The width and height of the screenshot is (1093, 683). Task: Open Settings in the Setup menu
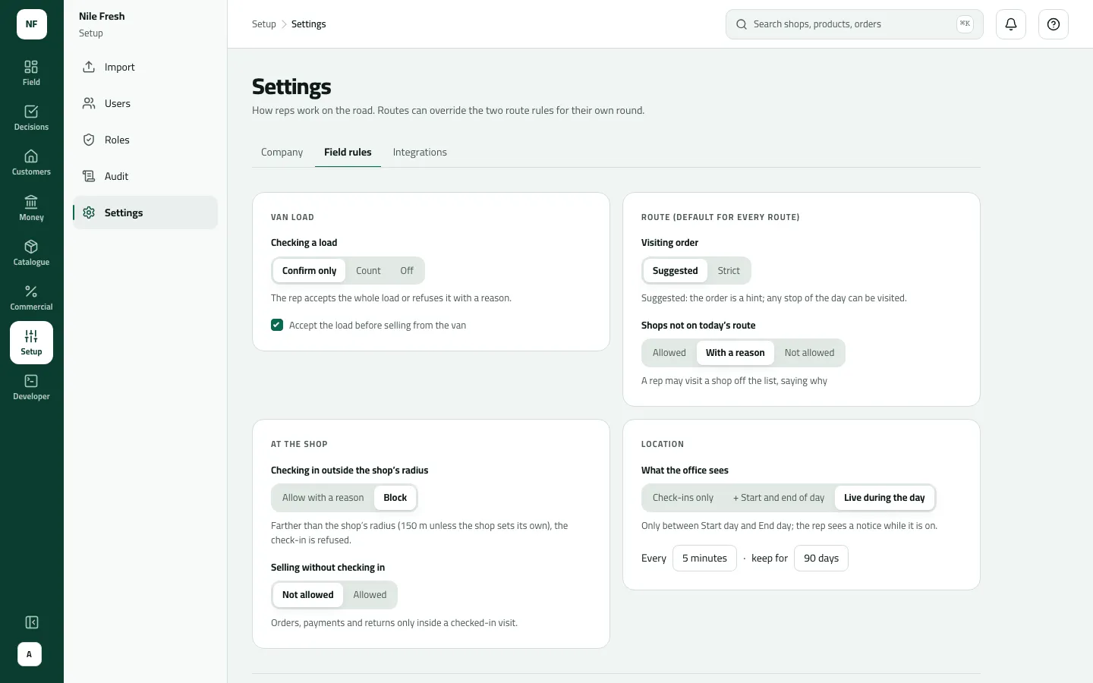point(145,212)
